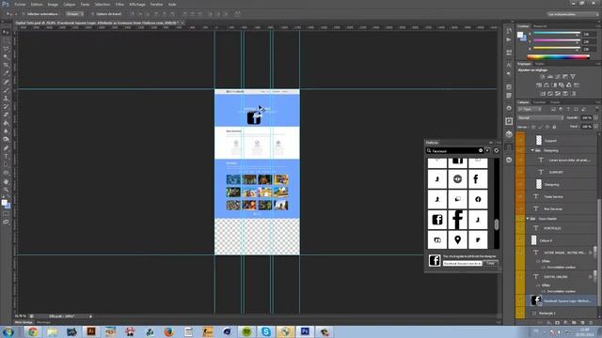Open Illustrator from the taskbar

(x=91, y=331)
